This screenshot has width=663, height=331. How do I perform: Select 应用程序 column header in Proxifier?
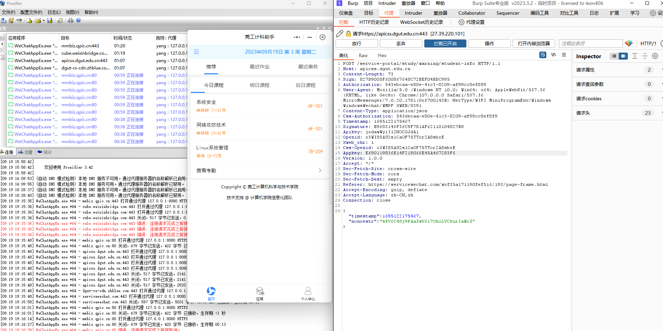(x=33, y=38)
